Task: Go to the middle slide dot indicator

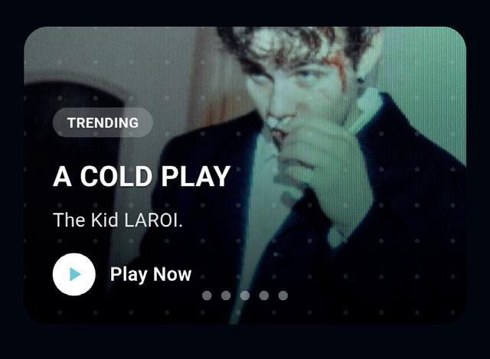Action: [x=245, y=295]
